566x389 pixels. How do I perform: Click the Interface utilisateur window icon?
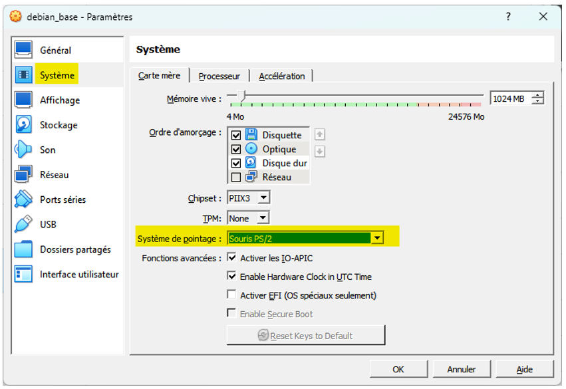tap(23, 274)
